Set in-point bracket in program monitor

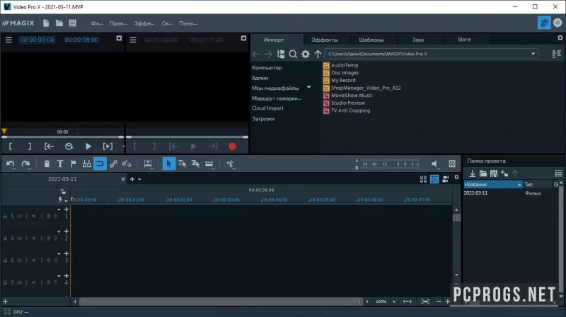[11, 146]
